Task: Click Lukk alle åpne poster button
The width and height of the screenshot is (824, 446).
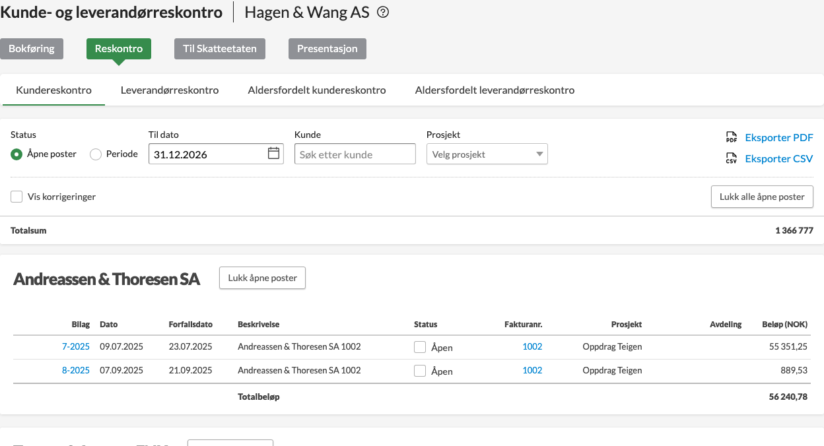Action: click(x=762, y=197)
